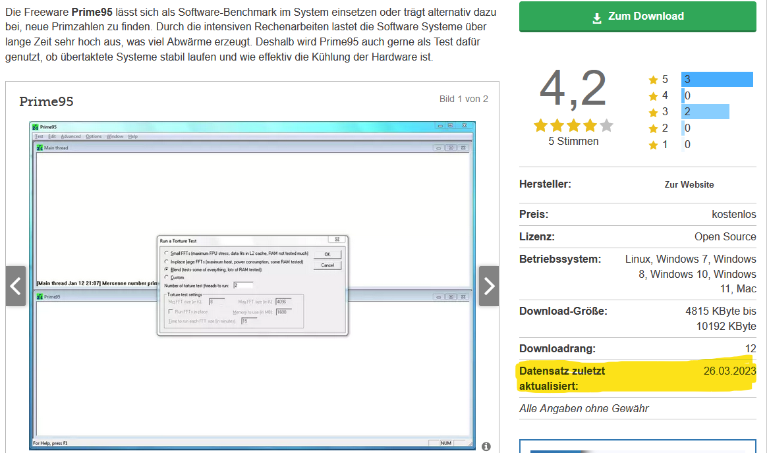This screenshot has width=767, height=453.
Task: Click the 'Betriebssystem:' label
Action: click(x=560, y=259)
